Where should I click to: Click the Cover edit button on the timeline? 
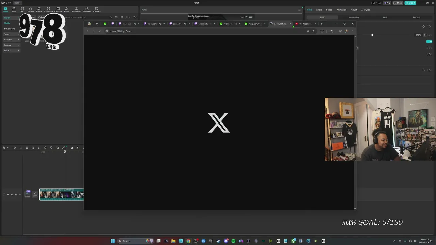pyautogui.click(x=35, y=194)
